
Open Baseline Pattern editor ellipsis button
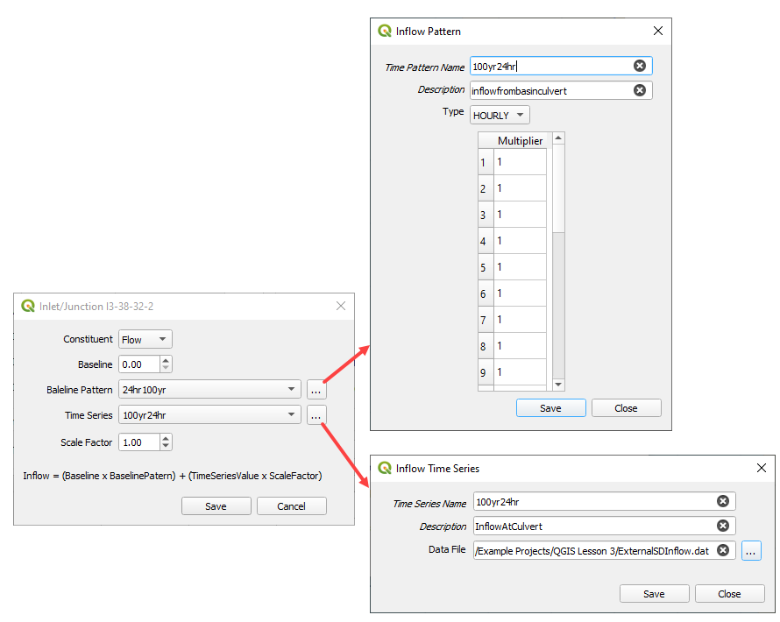coord(316,390)
